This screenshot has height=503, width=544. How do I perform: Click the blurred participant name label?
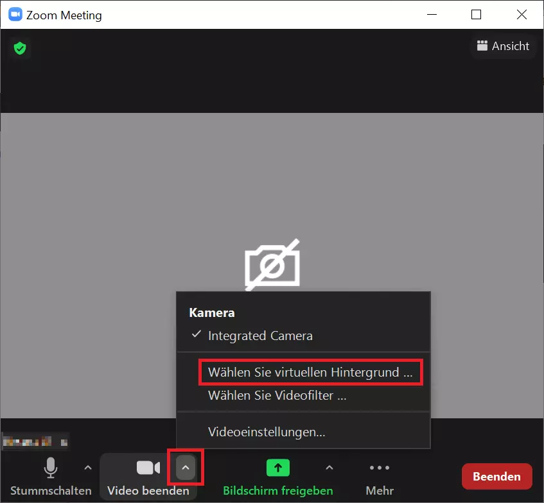tap(35, 441)
